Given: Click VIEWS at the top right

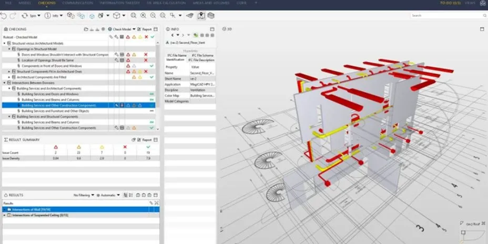Looking at the screenshot, I should tap(470, 3).
